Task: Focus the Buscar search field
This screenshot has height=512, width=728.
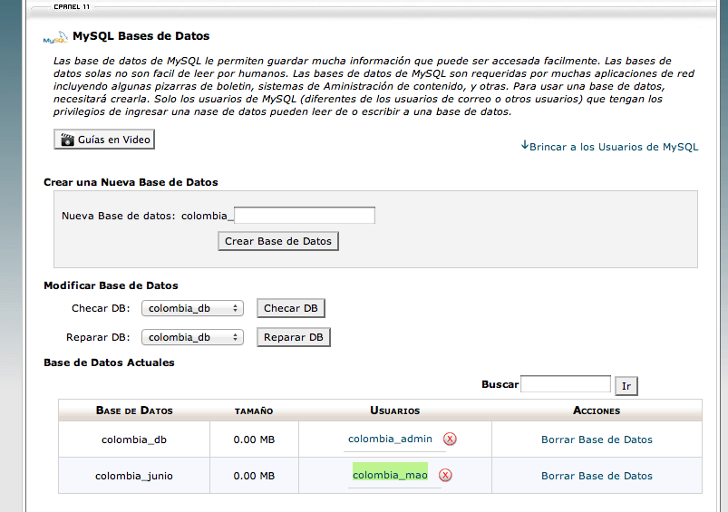Action: pyautogui.click(x=566, y=384)
